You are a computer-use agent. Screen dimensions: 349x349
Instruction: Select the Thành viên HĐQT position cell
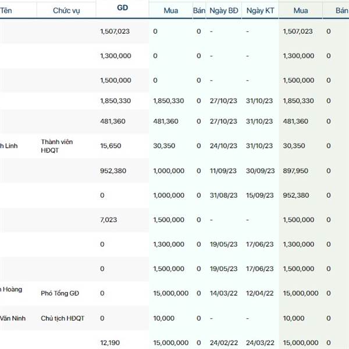pyautogui.click(x=57, y=146)
